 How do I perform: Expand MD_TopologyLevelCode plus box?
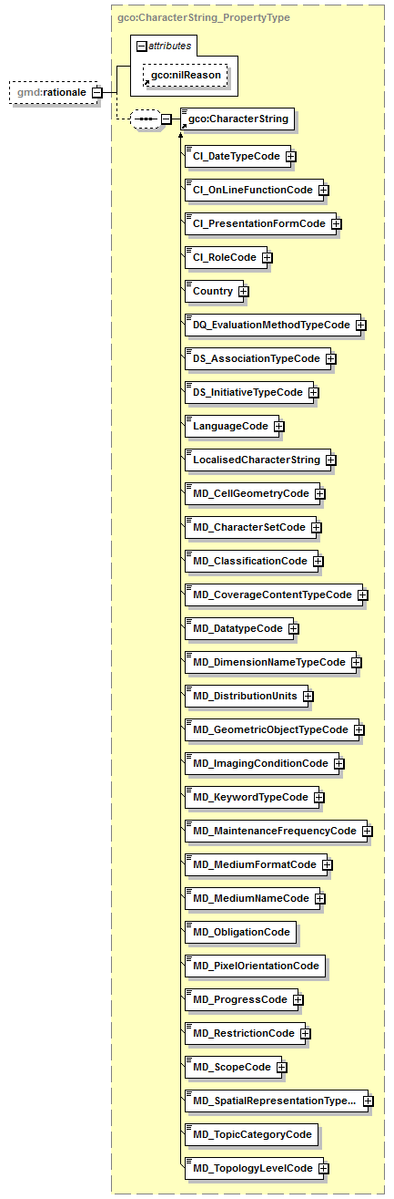click(x=324, y=1169)
